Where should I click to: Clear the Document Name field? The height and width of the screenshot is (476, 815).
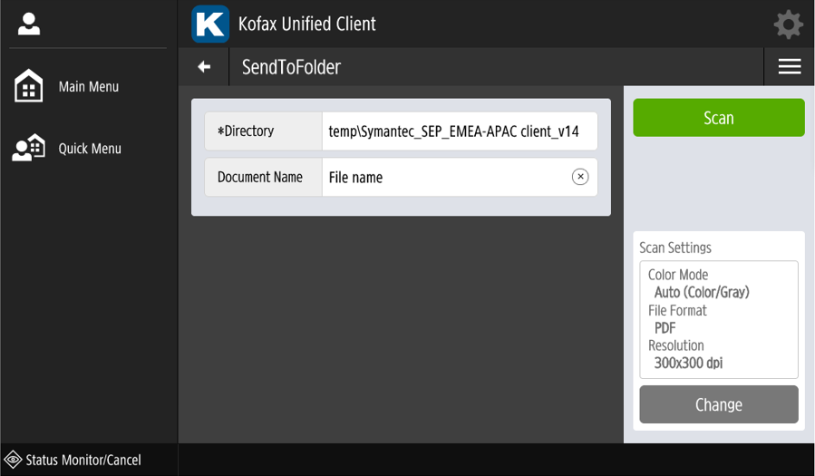pyautogui.click(x=580, y=177)
